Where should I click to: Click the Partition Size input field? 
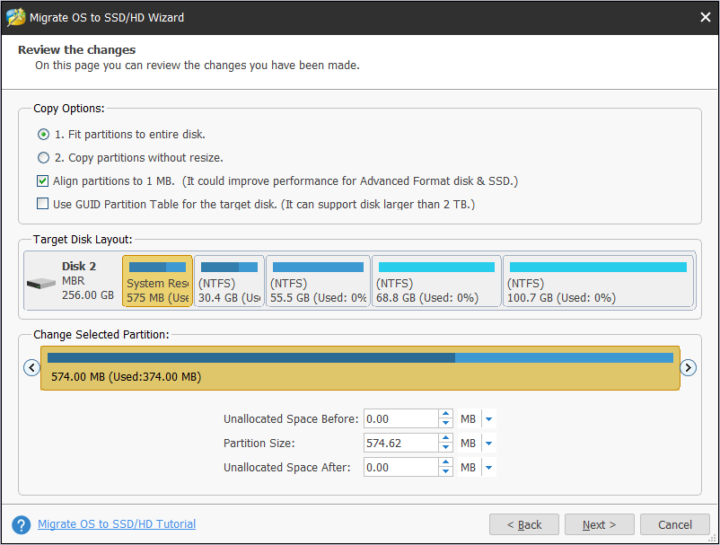click(x=400, y=444)
